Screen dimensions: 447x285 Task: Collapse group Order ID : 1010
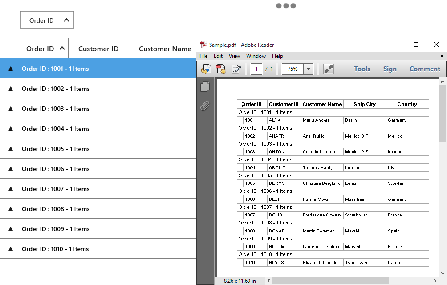11,249
